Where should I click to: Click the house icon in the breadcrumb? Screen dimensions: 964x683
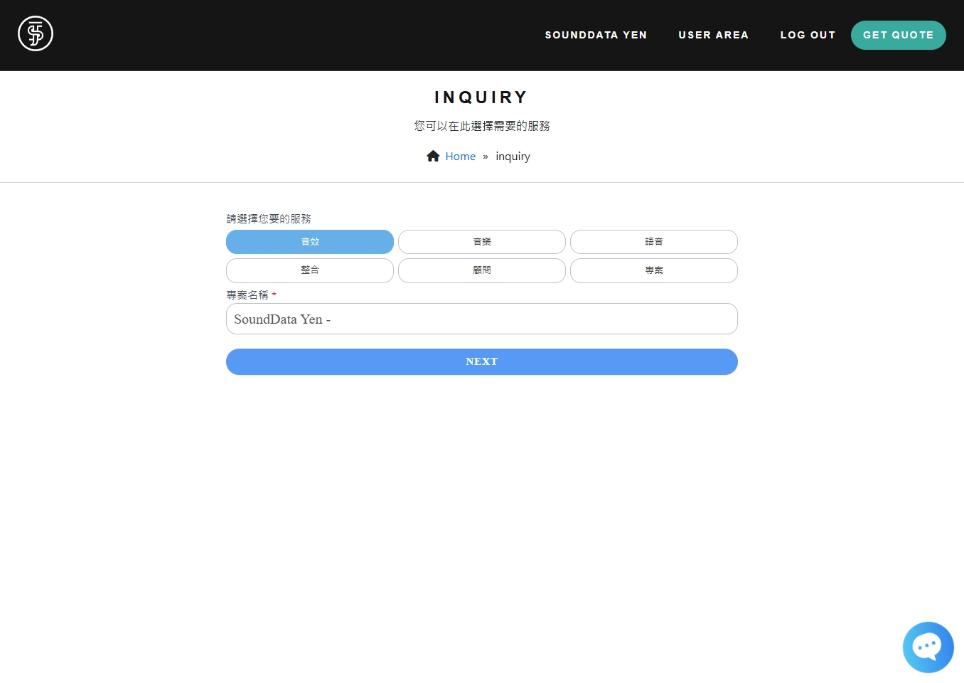433,157
